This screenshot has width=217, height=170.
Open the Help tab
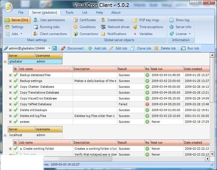coord(100,12)
